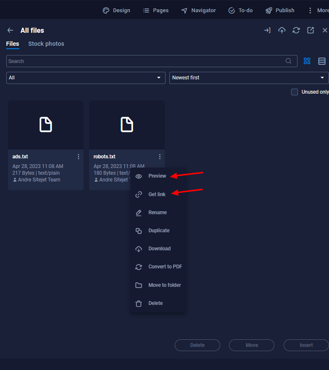This screenshot has width=329, height=370.
Task: Click the ads.txt file name
Action: [20, 157]
